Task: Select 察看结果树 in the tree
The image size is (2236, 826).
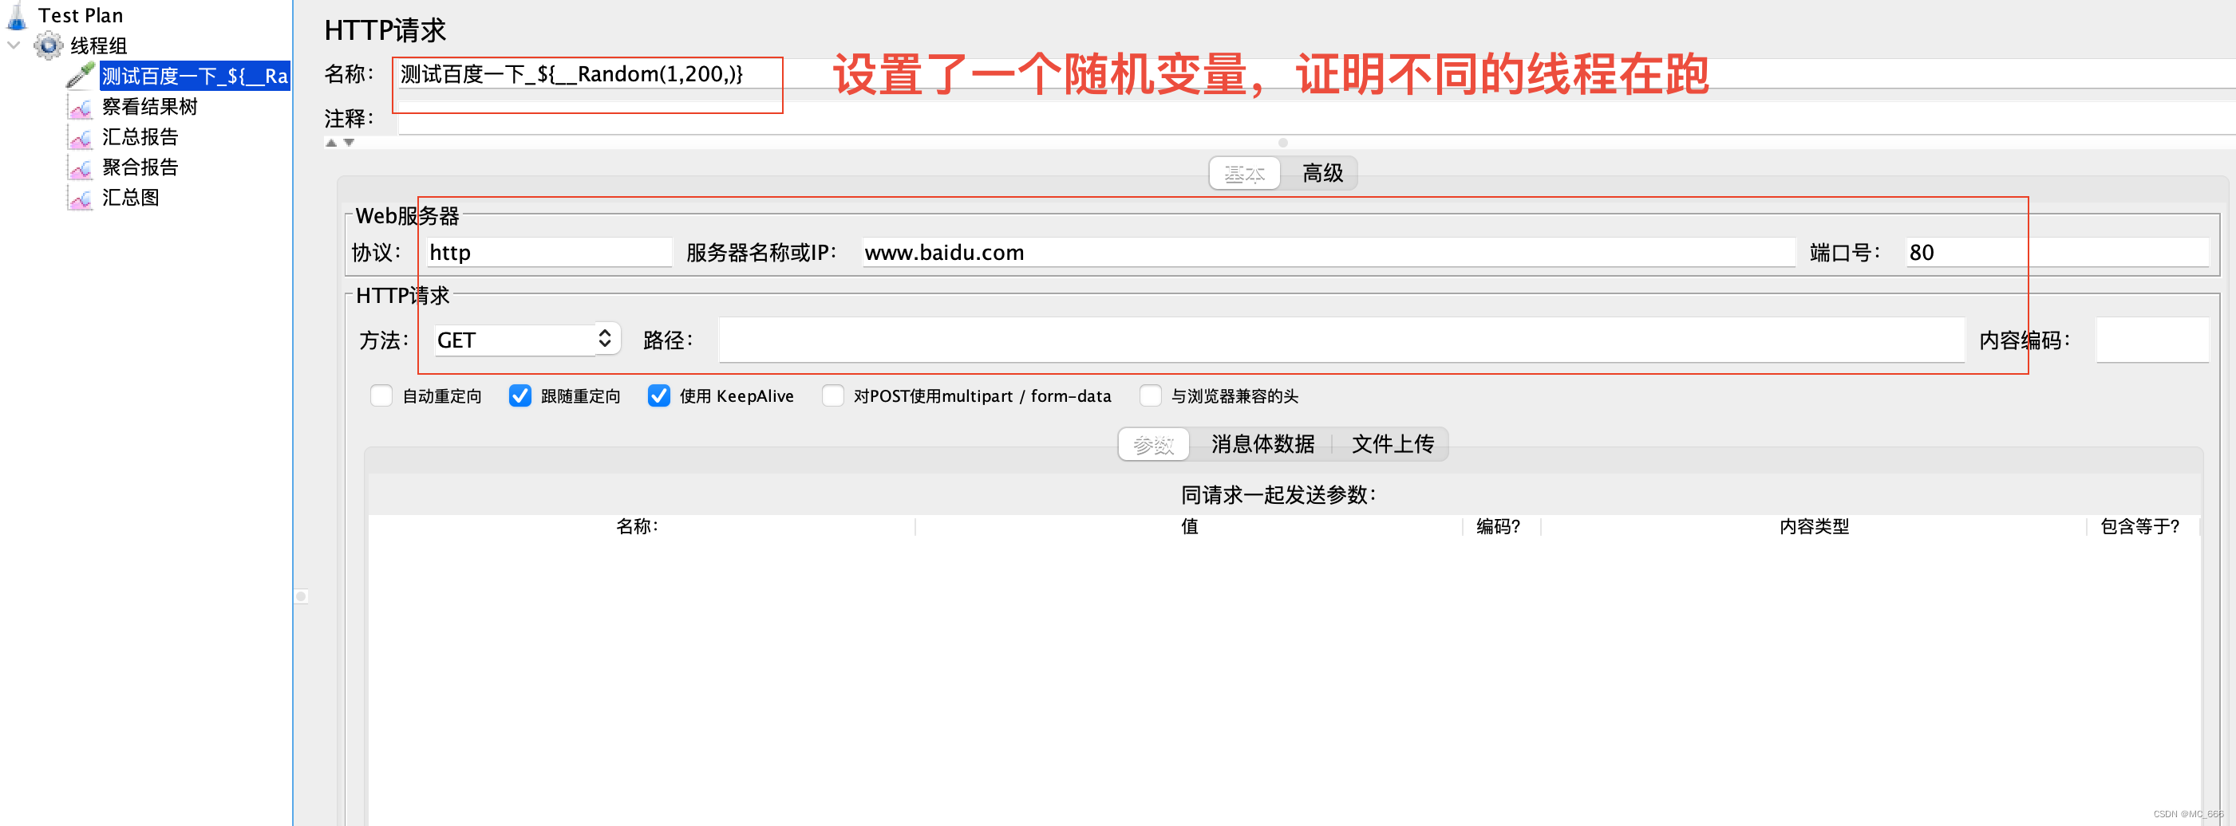Action: click(x=149, y=107)
